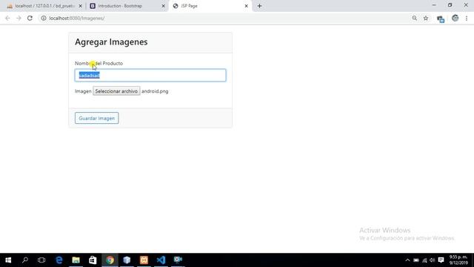The image size is (474, 267).
Task: Open the site information icon in address bar
Action: pos(44,18)
